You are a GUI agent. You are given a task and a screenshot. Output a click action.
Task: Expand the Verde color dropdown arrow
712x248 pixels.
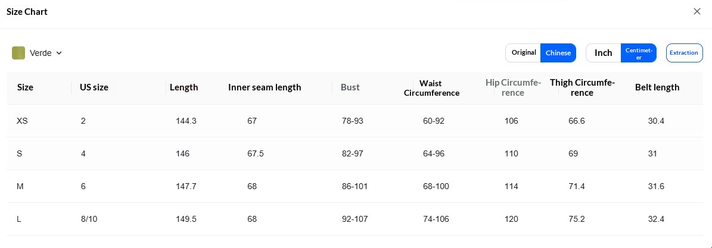pos(58,53)
